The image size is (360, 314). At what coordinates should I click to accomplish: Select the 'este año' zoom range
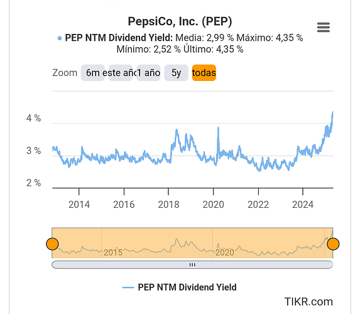coord(121,73)
